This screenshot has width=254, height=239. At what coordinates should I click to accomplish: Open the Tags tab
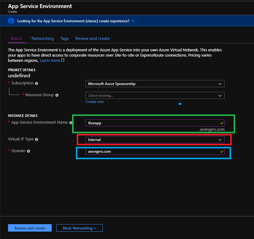pos(64,39)
